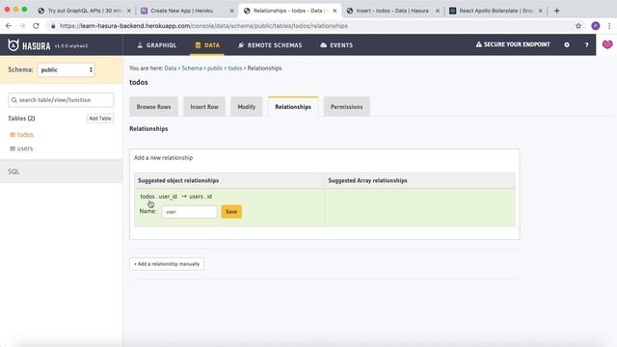Click the todos table icon in sidebar
This screenshot has height=347, width=617.
(x=13, y=135)
